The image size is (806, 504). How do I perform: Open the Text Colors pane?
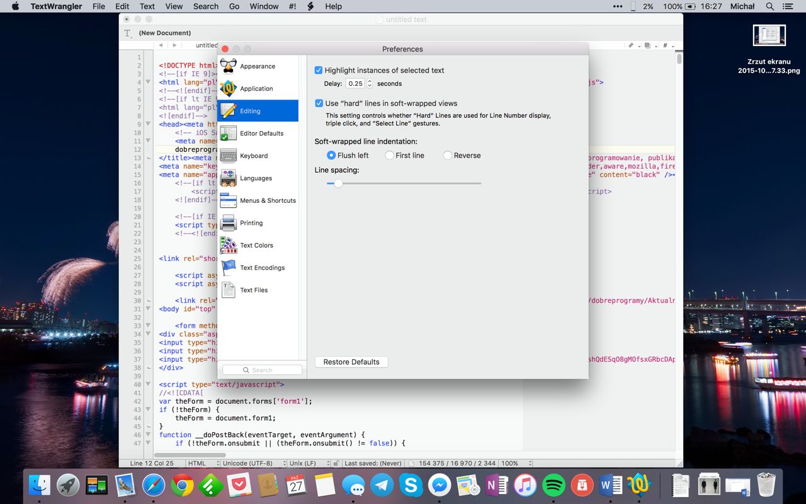pyautogui.click(x=258, y=245)
